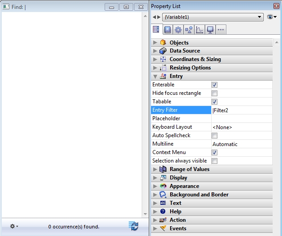282x236 pixels.
Task: Expand the Events section
Action: tap(155, 228)
